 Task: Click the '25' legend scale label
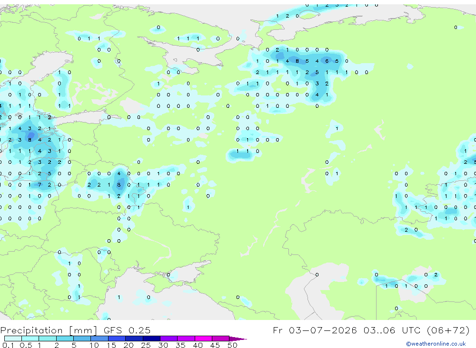pyautogui.click(x=146, y=345)
